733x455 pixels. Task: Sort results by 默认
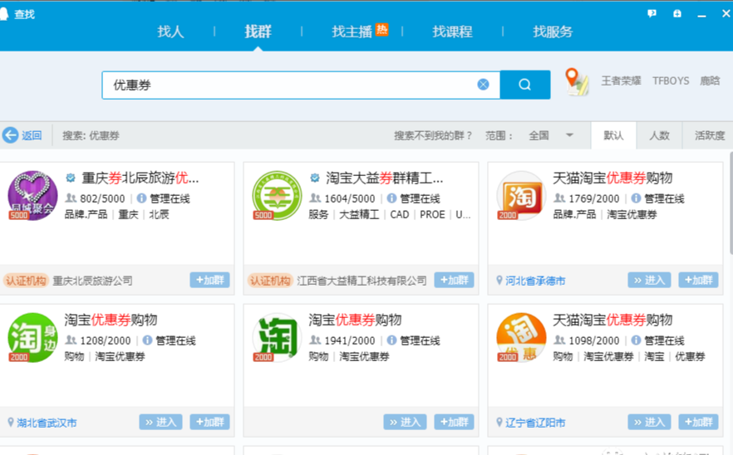point(613,135)
